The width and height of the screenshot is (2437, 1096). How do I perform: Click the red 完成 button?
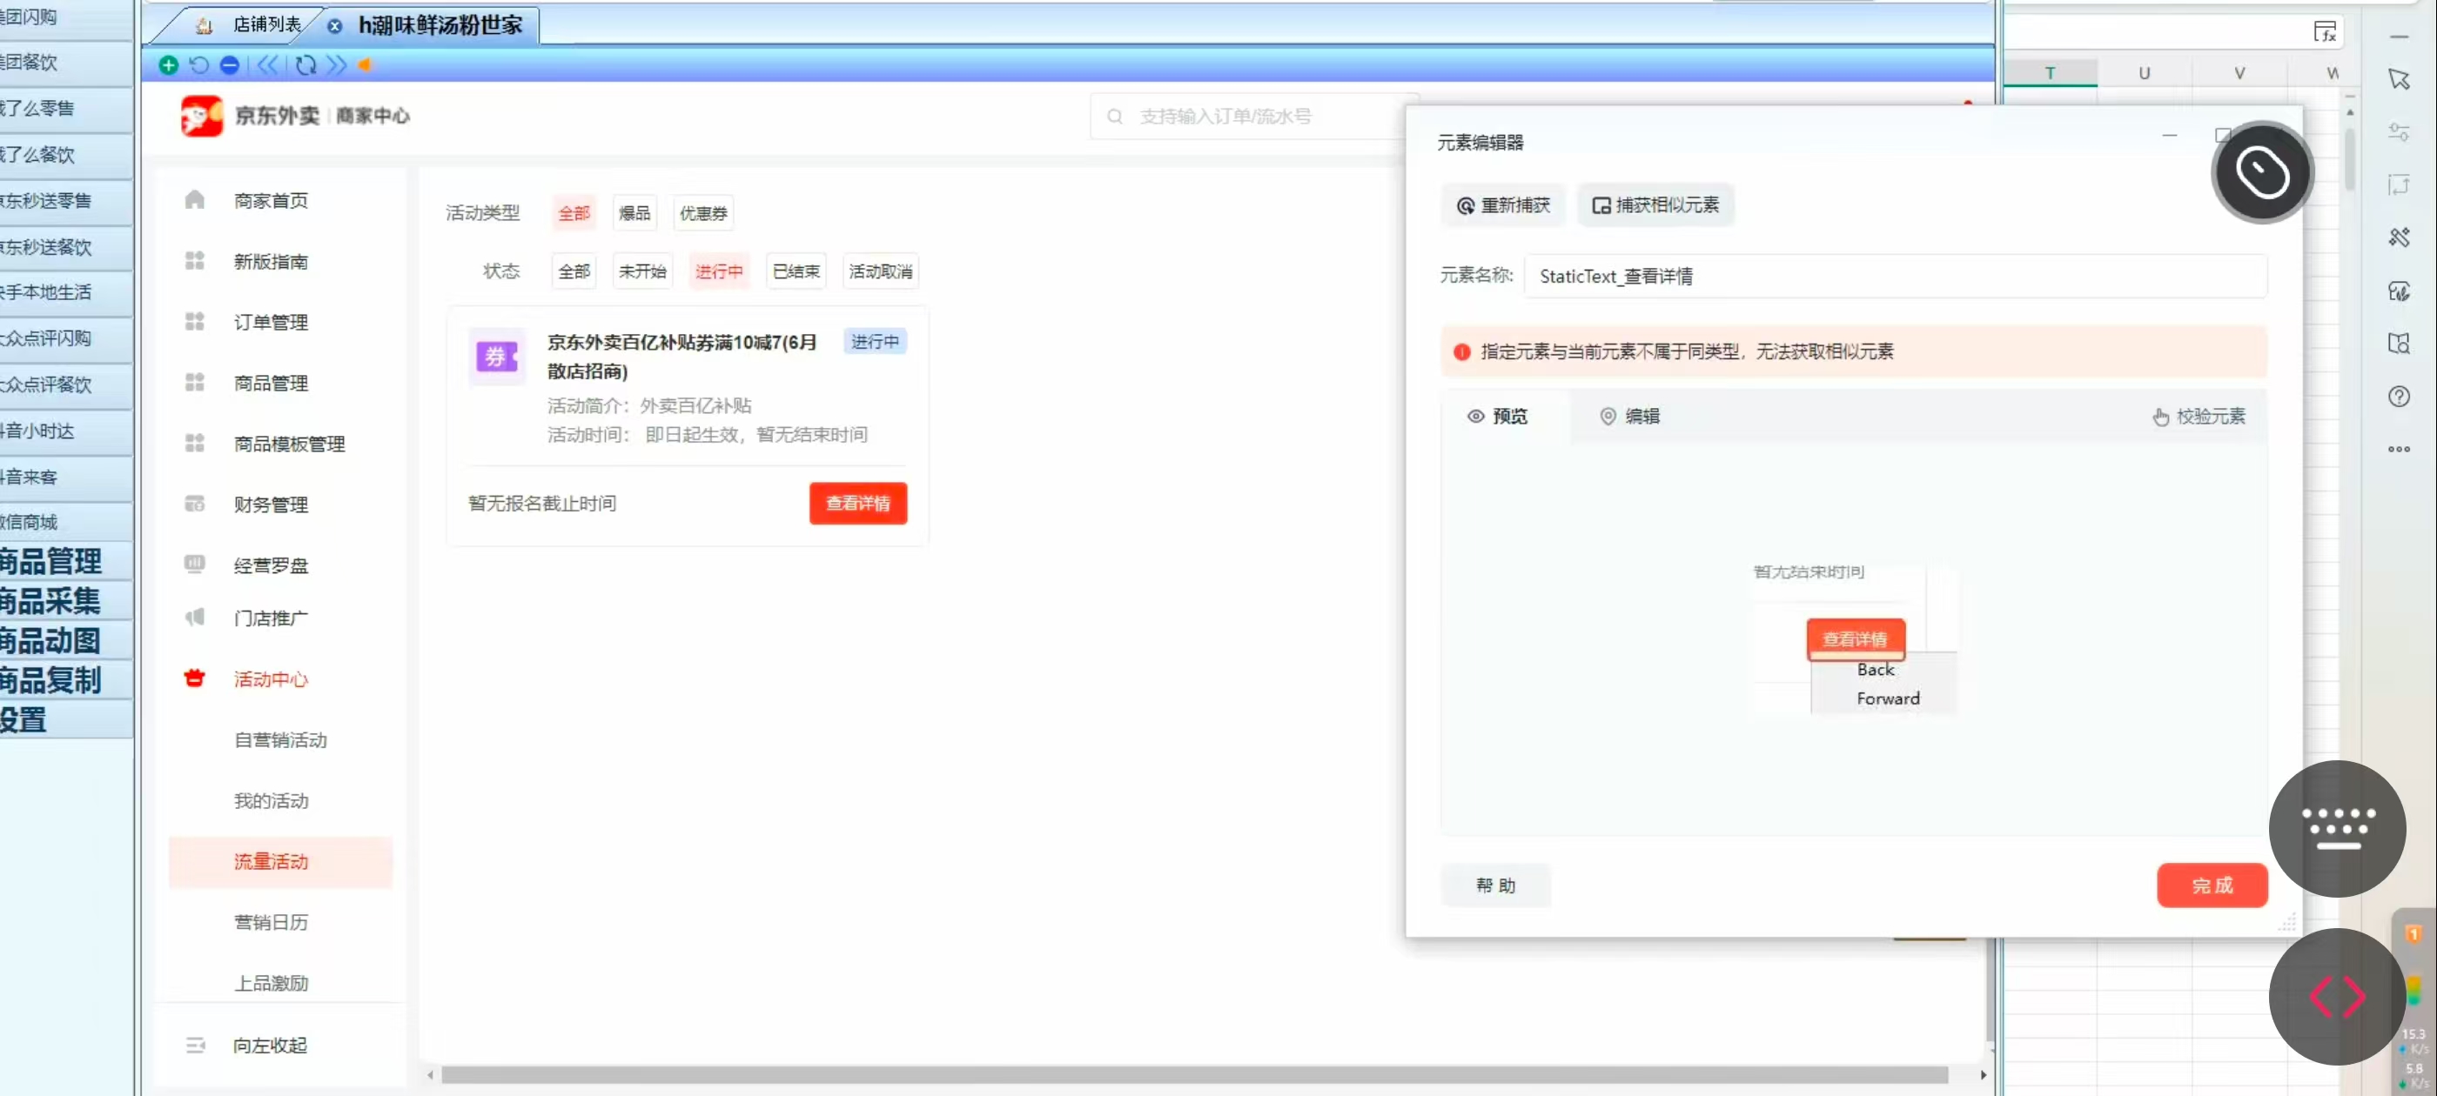(2212, 885)
